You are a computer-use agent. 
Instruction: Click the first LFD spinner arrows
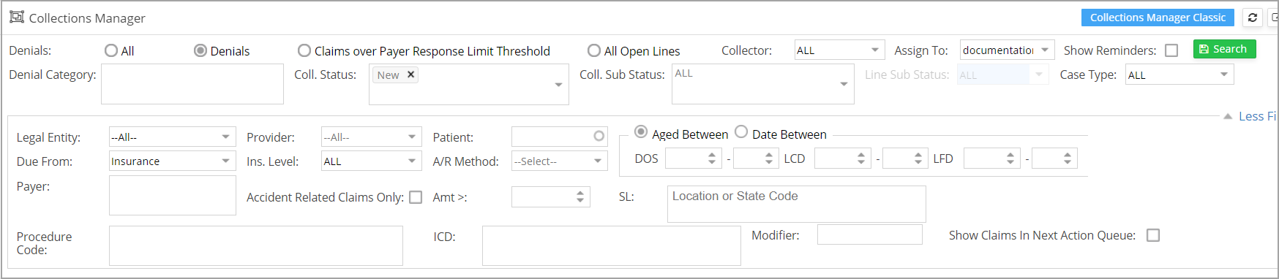(1010, 158)
